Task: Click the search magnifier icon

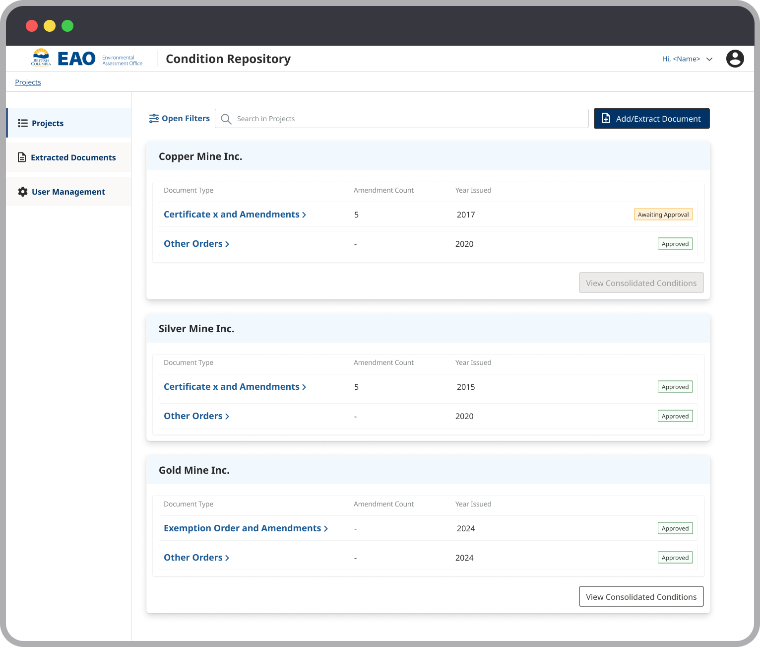Action: coord(226,119)
